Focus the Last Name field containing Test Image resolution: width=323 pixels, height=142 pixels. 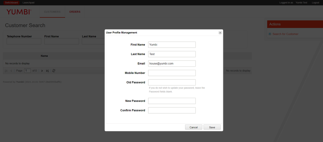coord(172,54)
